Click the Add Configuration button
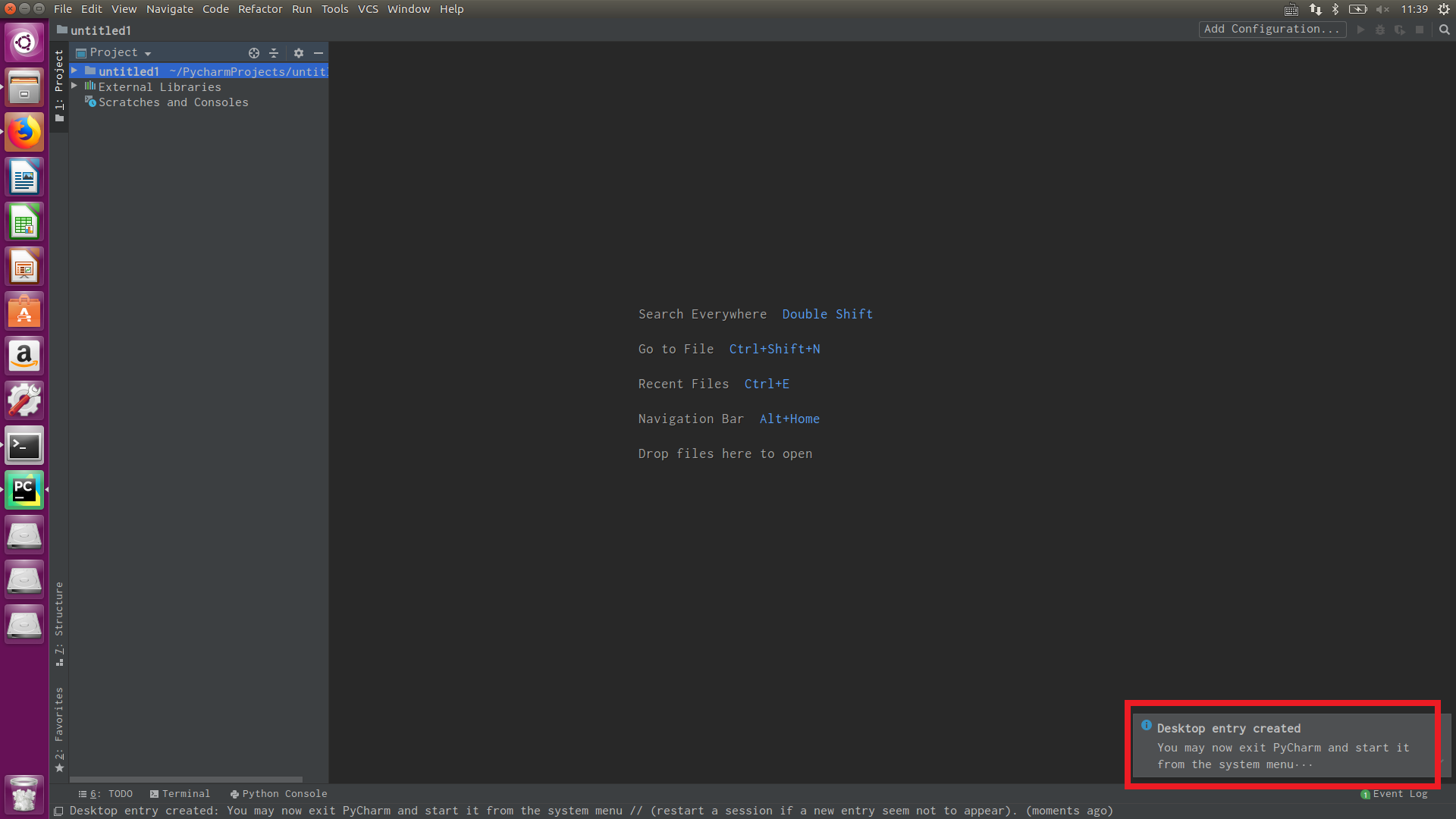Viewport: 1456px width, 819px height. point(1272,29)
